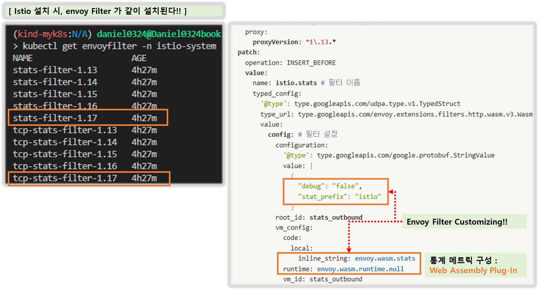Click the 'type_url' line ending in v3.Wasm
The image size is (539, 290).
396,114
